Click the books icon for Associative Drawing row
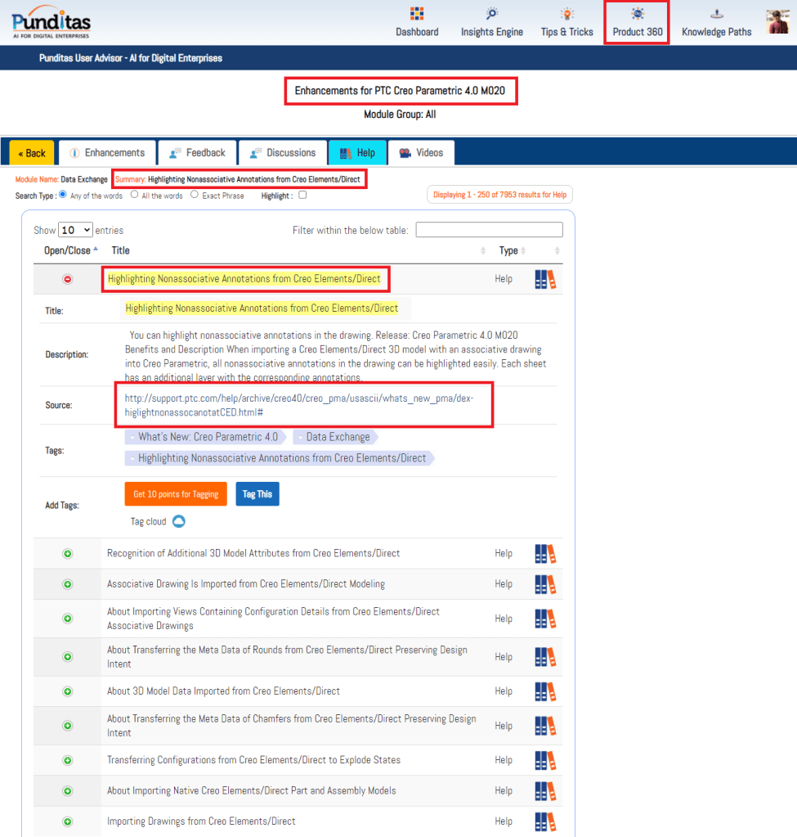Screen dimensions: 797x837 pyautogui.click(x=545, y=584)
